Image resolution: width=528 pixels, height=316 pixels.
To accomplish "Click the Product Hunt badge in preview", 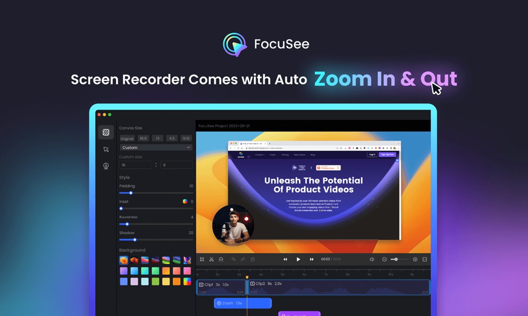I will (x=328, y=168).
